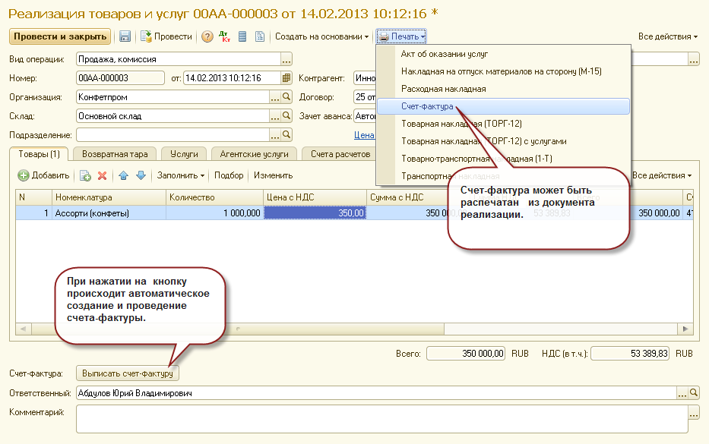Viewport: 709px width, 444px height.
Task: Click ellipsis button of Склад field
Action: point(275,116)
